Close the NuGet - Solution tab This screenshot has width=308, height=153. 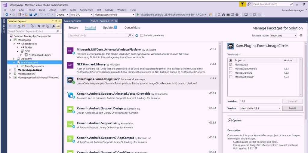click(116, 21)
